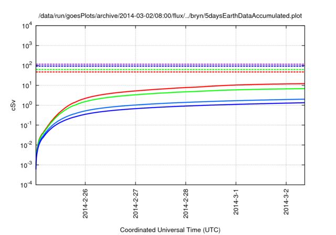Click the 2014-2-28 date tick label
Viewport: 336px width, 235px height.
click(x=186, y=204)
